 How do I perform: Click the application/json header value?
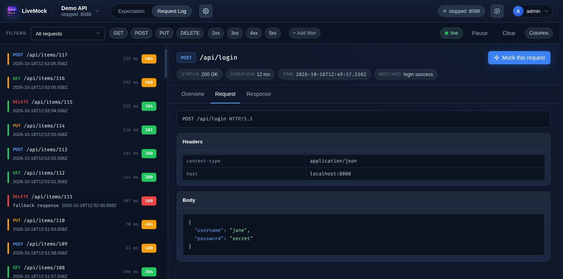point(333,161)
